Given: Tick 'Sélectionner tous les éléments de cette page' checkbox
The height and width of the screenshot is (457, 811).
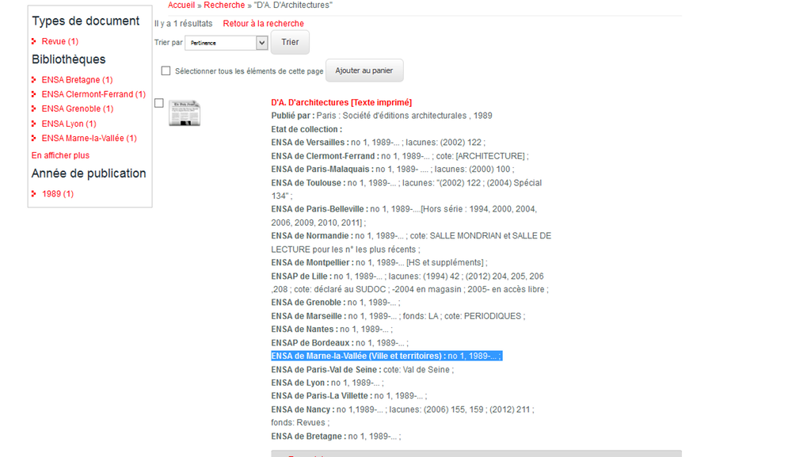Looking at the screenshot, I should pos(166,70).
